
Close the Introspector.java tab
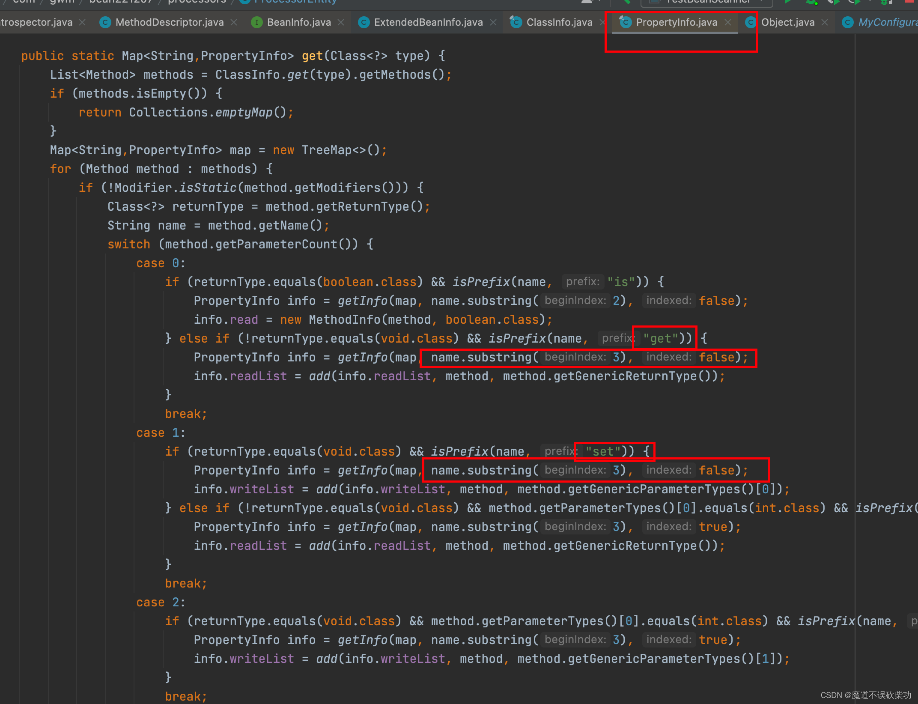[83, 22]
